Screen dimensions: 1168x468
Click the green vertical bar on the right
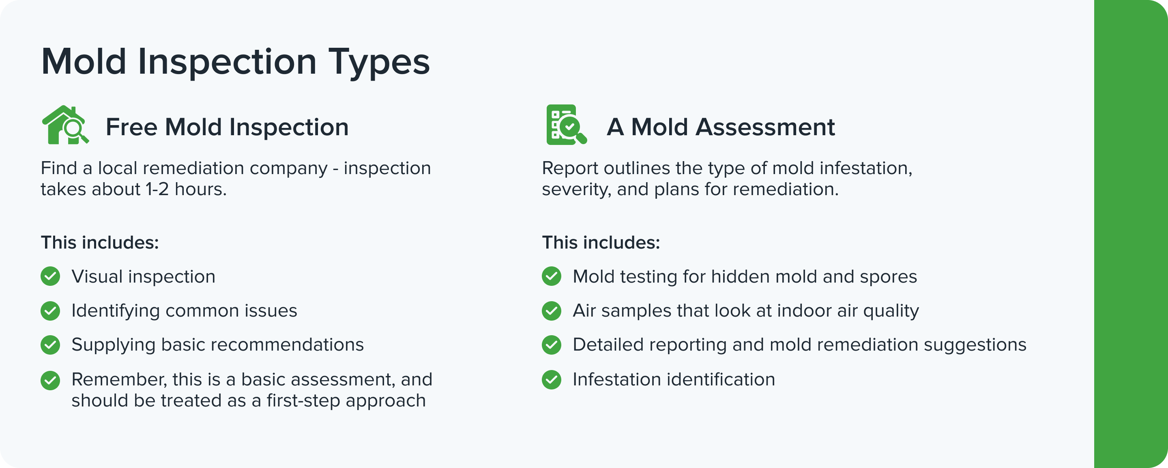1131,234
